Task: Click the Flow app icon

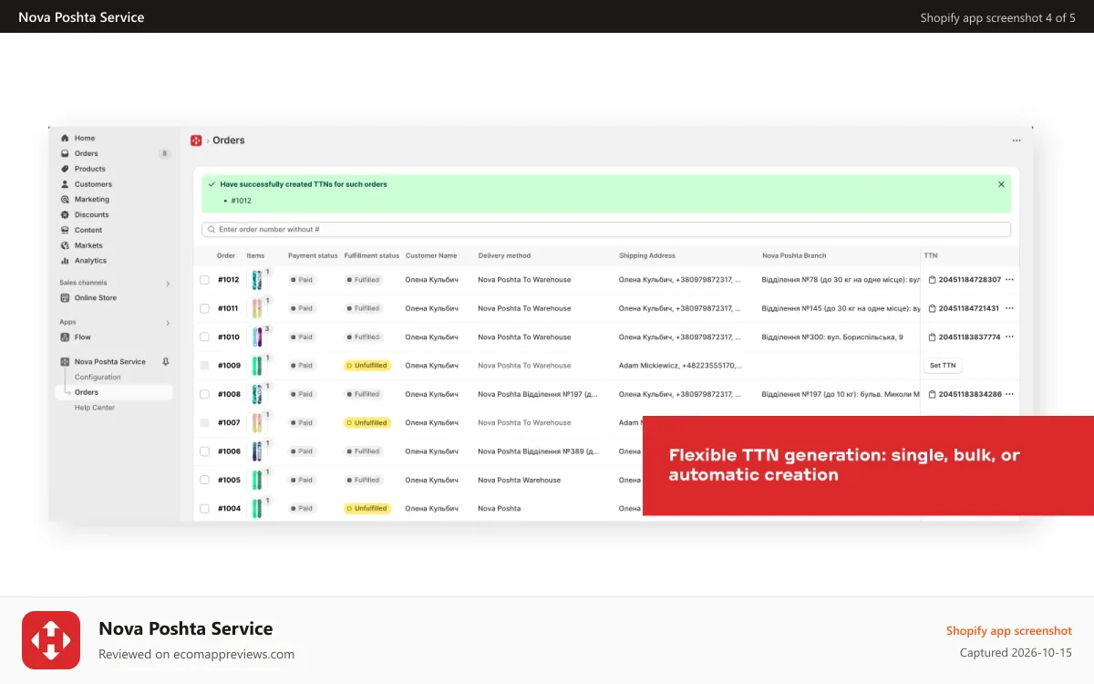Action: 65,337
